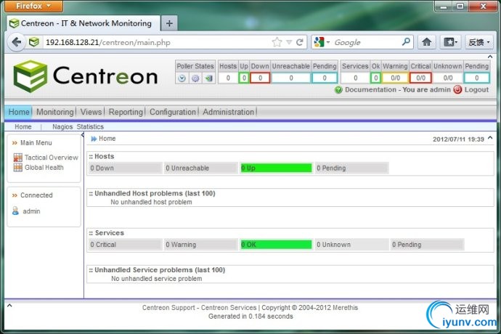Open the Administration menu
Image resolution: width=501 pixels, height=334 pixels.
click(x=229, y=112)
